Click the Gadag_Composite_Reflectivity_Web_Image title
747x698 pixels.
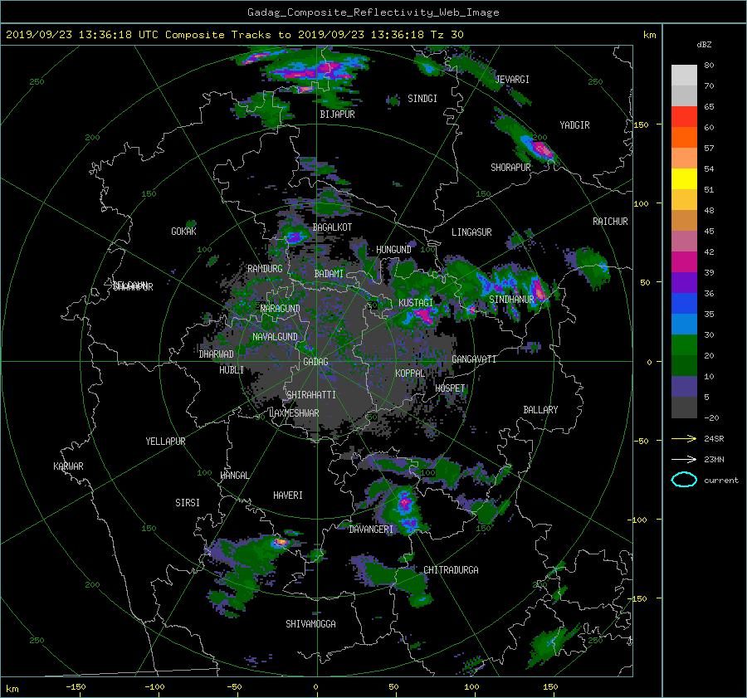pyautogui.click(x=373, y=12)
